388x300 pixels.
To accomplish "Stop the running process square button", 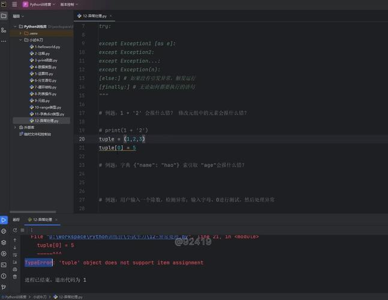I will click(x=23, y=230).
